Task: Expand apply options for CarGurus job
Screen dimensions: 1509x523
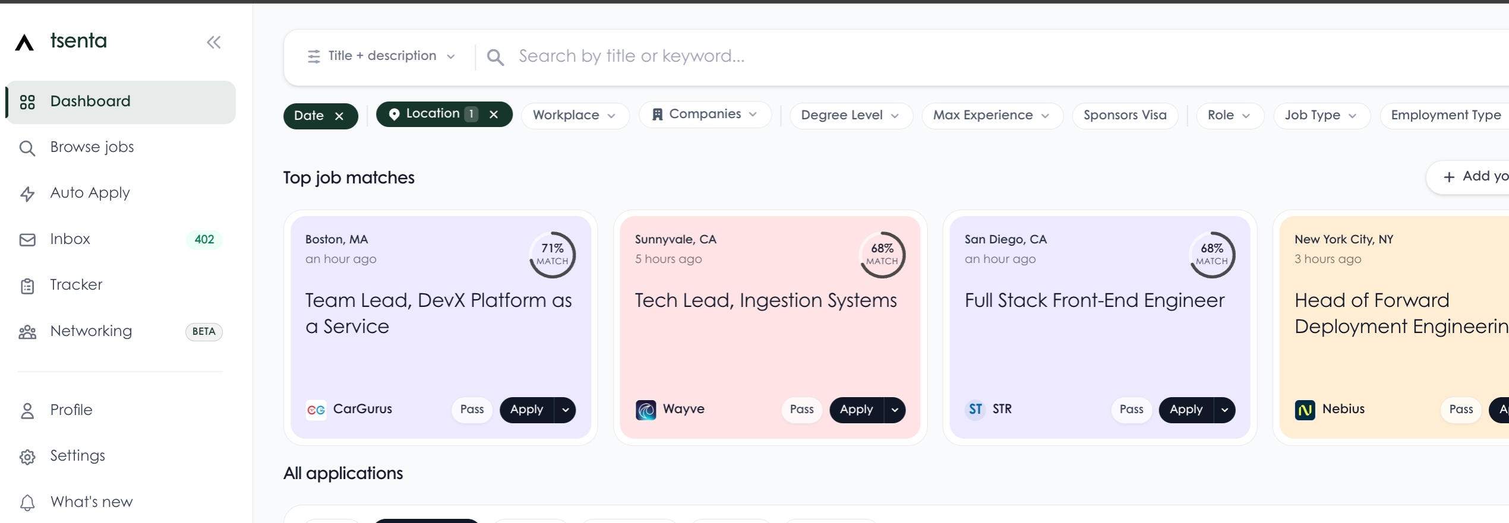Action: pyautogui.click(x=566, y=410)
